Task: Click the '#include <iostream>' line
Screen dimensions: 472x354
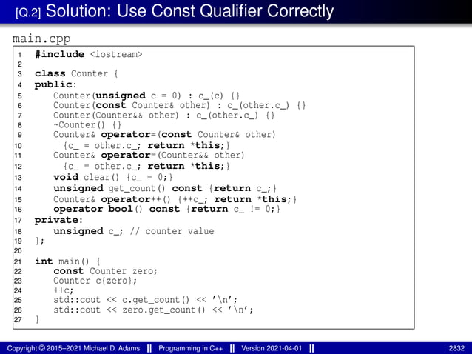Action: (x=89, y=54)
